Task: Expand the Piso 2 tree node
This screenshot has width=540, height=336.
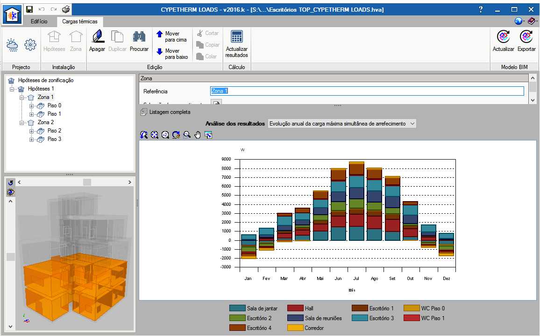Action: pos(31,131)
